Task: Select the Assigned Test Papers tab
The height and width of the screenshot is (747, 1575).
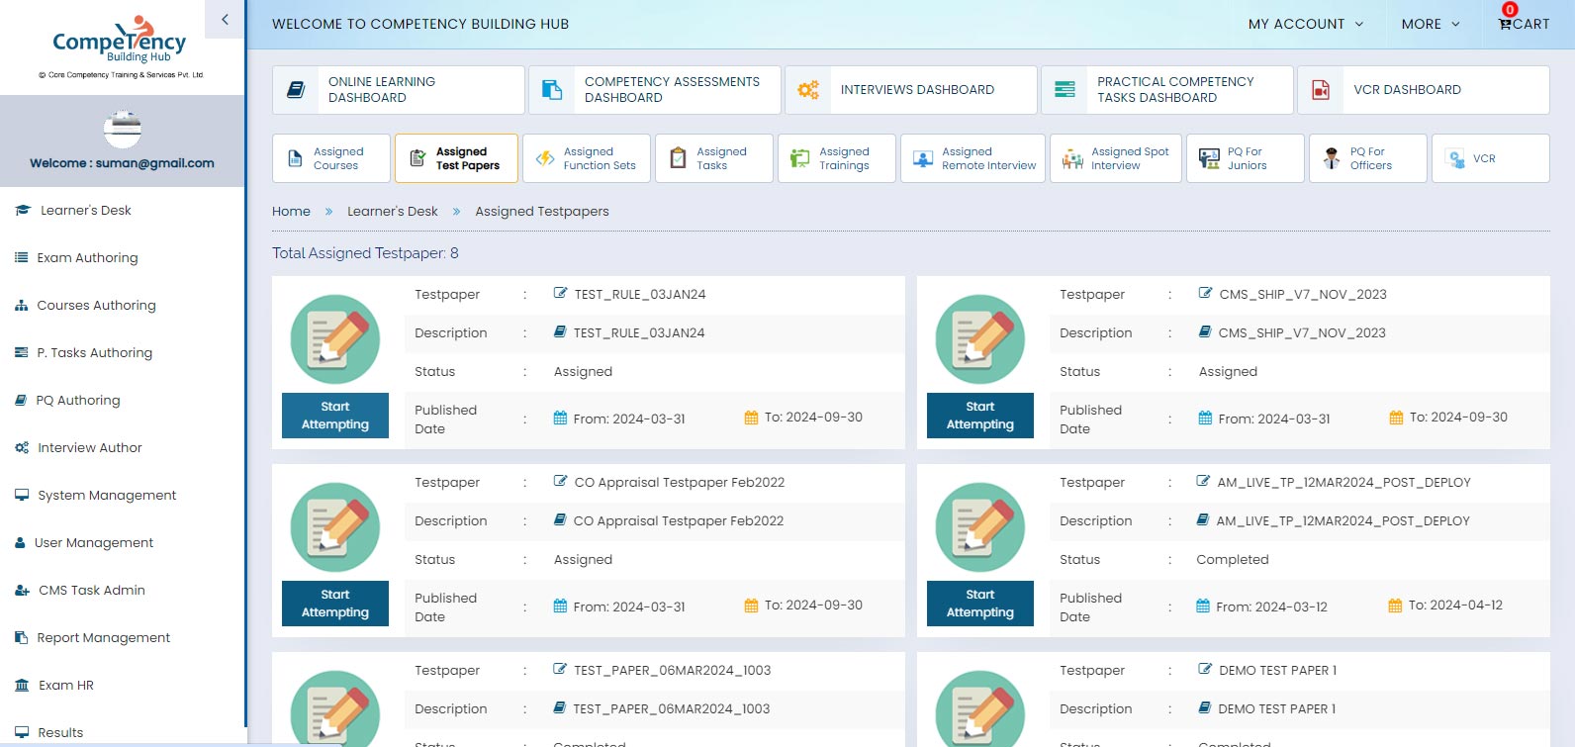Action: [456, 158]
